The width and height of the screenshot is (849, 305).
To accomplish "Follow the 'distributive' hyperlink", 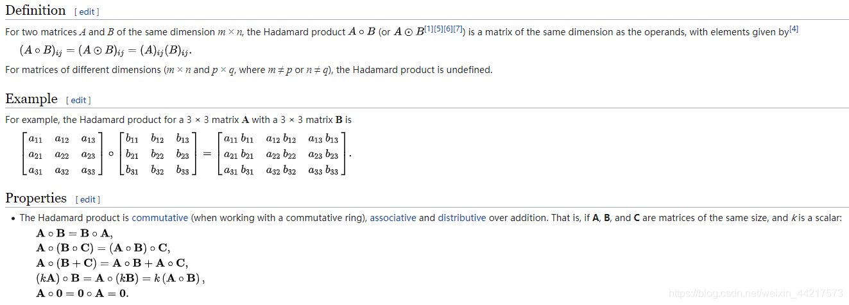I will click(461, 218).
